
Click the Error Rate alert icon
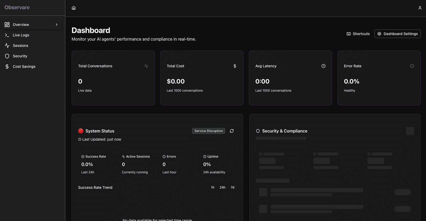tap(412, 66)
